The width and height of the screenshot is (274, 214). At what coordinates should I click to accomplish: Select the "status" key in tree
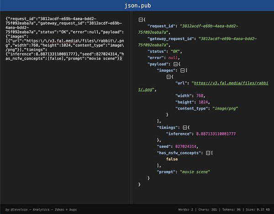pos(157,52)
